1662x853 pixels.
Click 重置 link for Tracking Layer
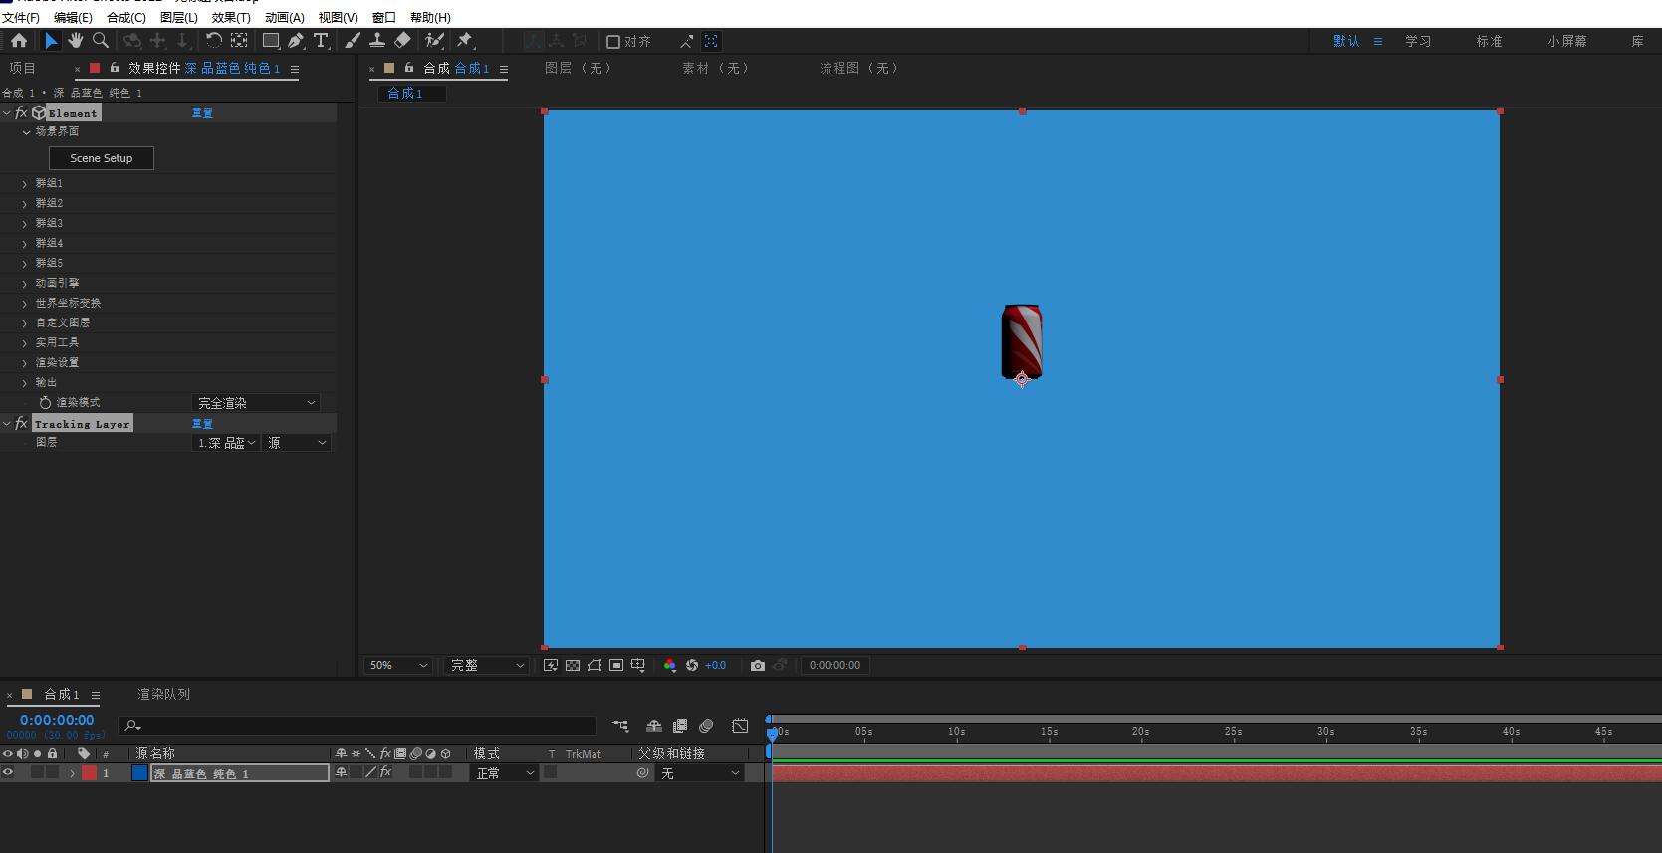click(x=202, y=423)
